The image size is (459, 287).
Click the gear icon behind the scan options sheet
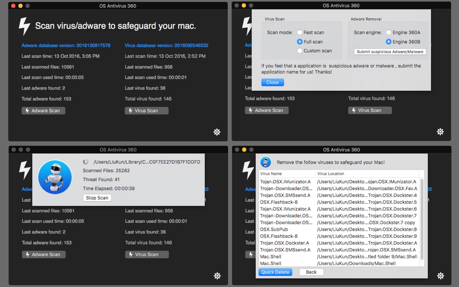coord(440,131)
